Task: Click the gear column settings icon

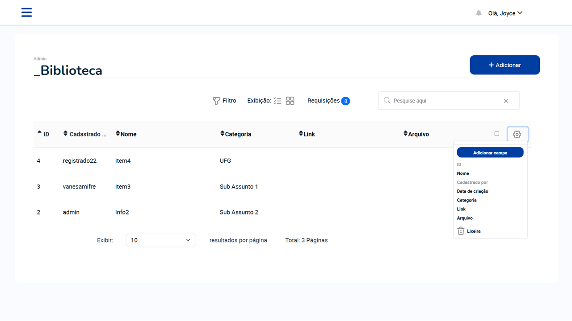Action: click(x=517, y=134)
